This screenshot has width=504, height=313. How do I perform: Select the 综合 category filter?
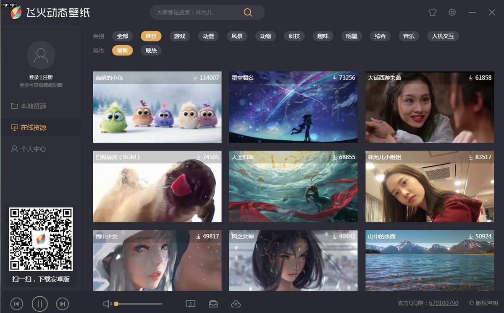[380, 36]
